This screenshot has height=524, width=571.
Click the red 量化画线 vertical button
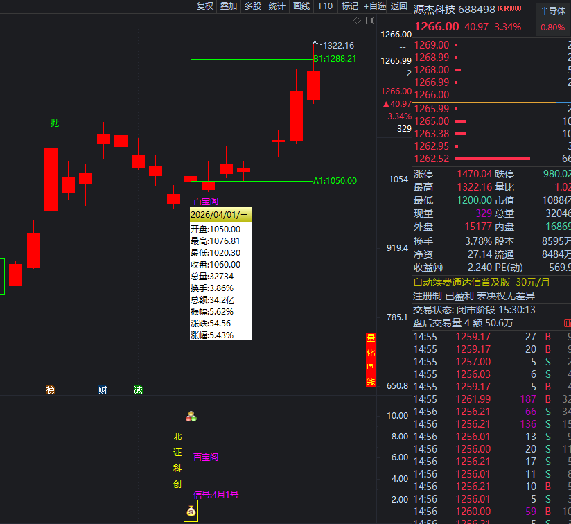pyautogui.click(x=371, y=360)
